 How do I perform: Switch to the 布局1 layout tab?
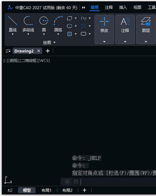(x=46, y=190)
